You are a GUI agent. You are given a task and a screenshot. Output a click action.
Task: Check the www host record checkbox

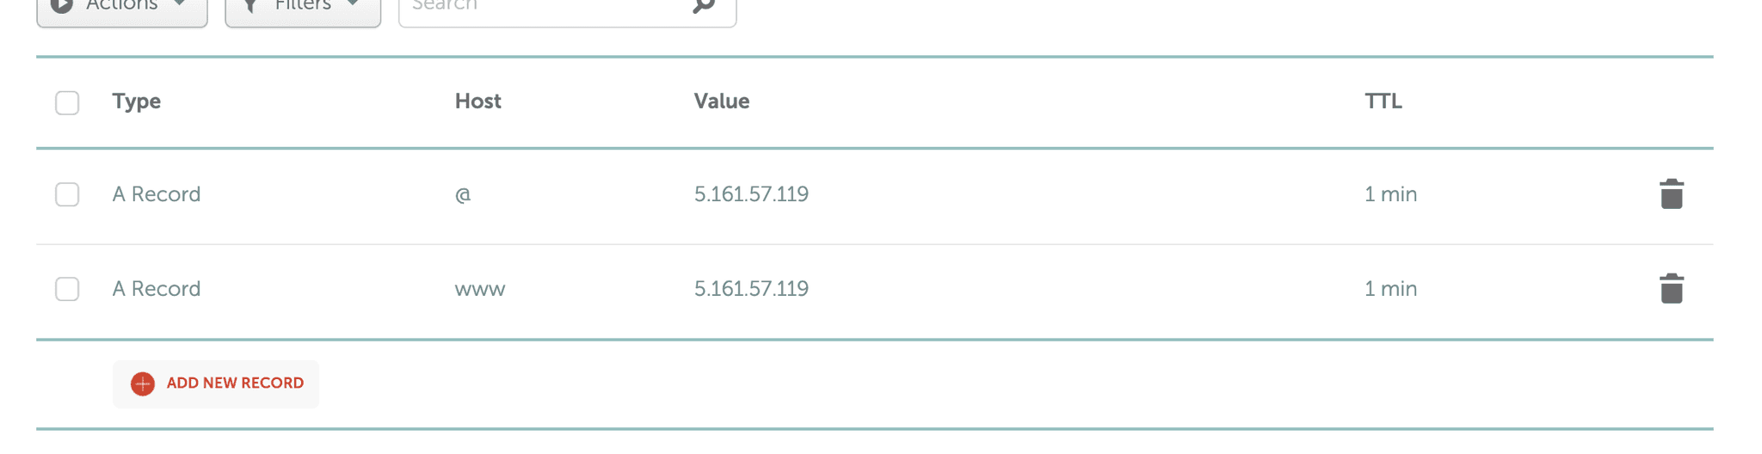(x=67, y=289)
